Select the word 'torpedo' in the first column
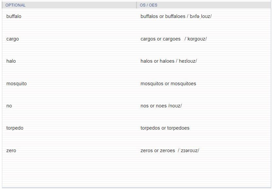This screenshot has height=190, width=274. click(x=15, y=128)
